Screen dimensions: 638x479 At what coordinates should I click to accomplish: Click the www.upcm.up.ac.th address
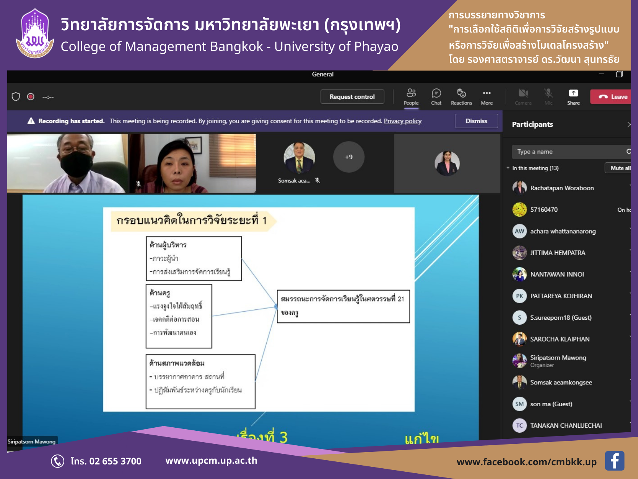click(211, 461)
